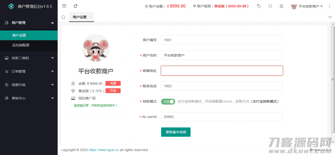Toggle off the 转账模式 switch
The height and width of the screenshot is (155, 335).
168,102
